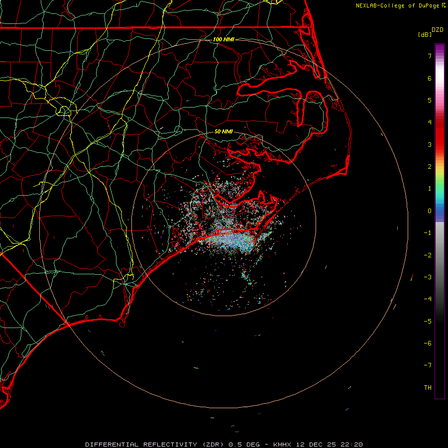The height and width of the screenshot is (448, 448).
Task: Click the TH label below the scale
Action: pos(428,388)
